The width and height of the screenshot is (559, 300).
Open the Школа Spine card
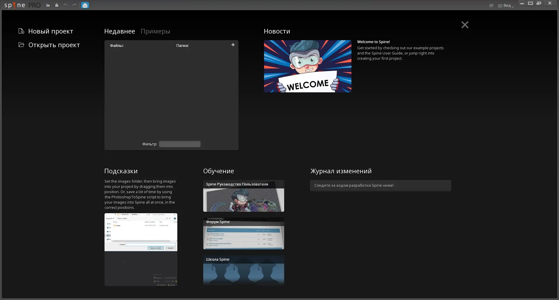244,271
